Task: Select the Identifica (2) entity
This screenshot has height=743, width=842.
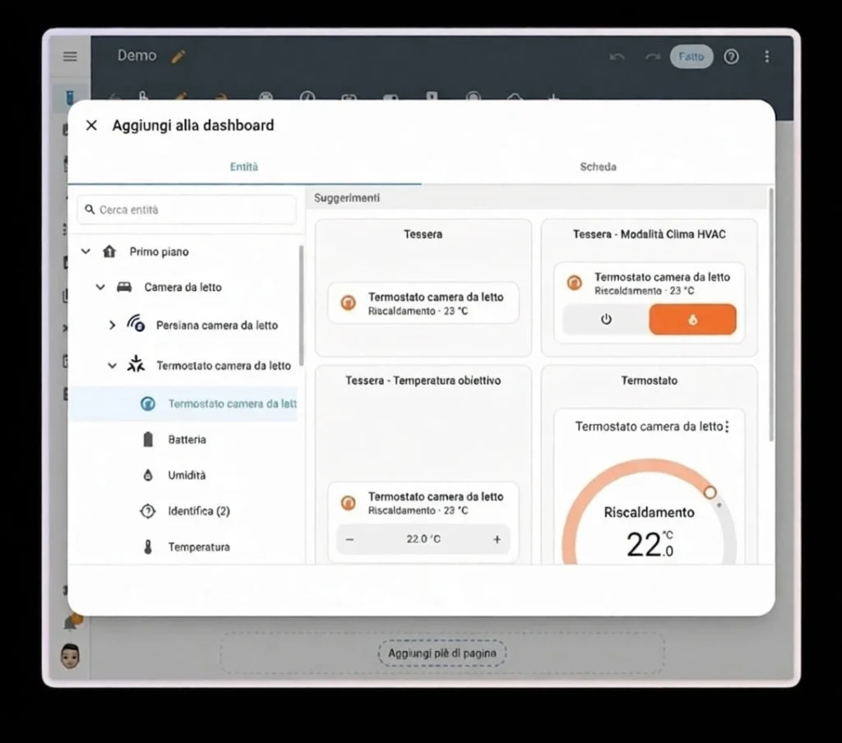Action: [183, 511]
